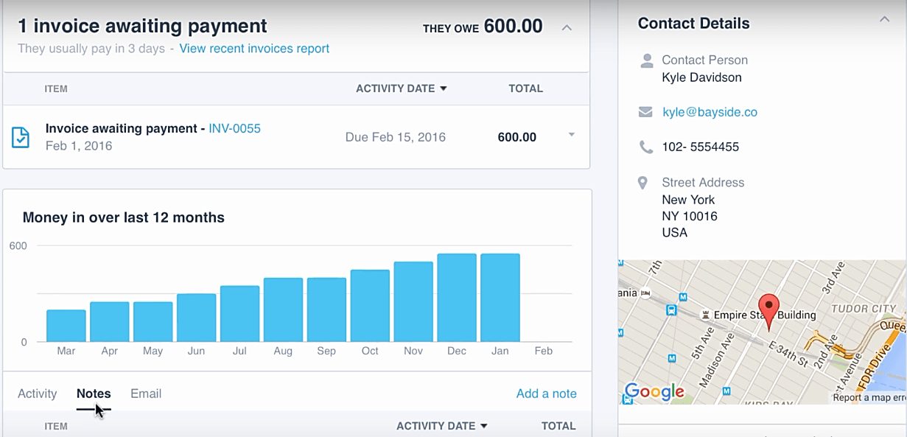Click the red map marker pin

click(x=768, y=312)
